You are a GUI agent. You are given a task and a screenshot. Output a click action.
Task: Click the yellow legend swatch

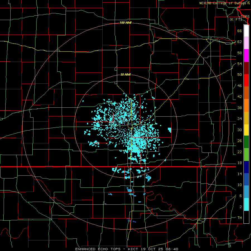pos(246,130)
